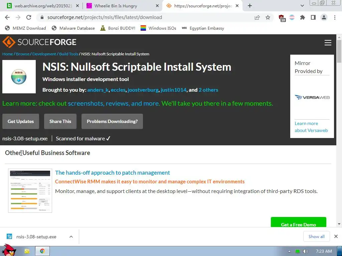Expand the nsis-3.08-setup.exe download options chevron
The width and height of the screenshot is (342, 256).
[x=71, y=237]
